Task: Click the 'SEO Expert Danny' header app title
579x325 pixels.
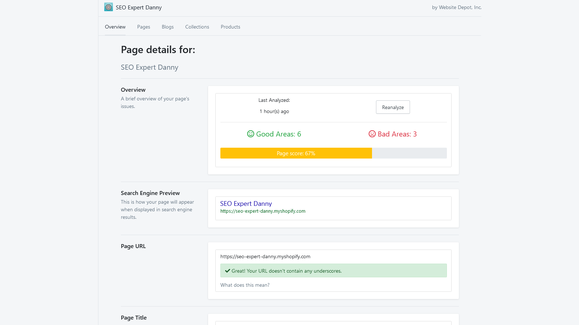Action: [139, 8]
